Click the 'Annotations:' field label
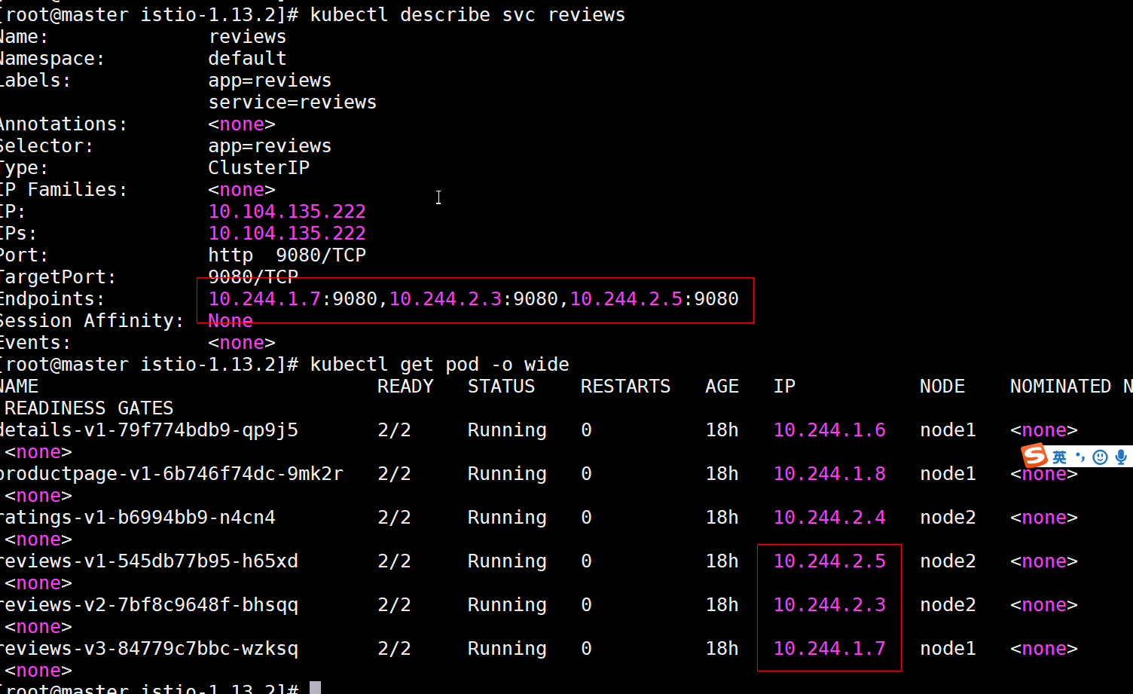 (63, 124)
